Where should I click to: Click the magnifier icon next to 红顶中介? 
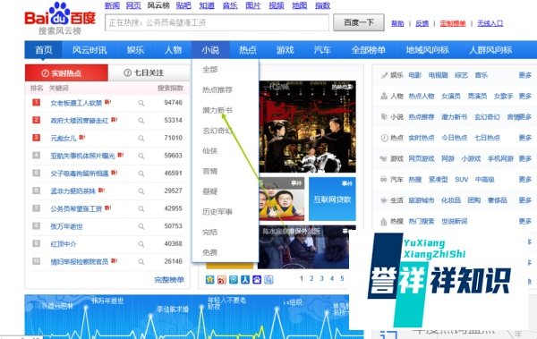pyautogui.click(x=141, y=244)
